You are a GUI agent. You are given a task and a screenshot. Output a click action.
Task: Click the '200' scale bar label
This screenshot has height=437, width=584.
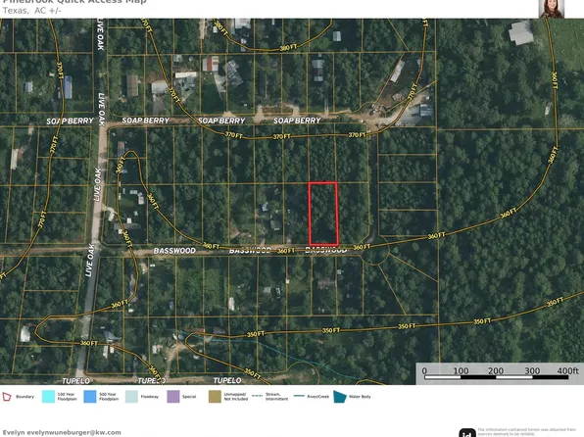point(496,371)
